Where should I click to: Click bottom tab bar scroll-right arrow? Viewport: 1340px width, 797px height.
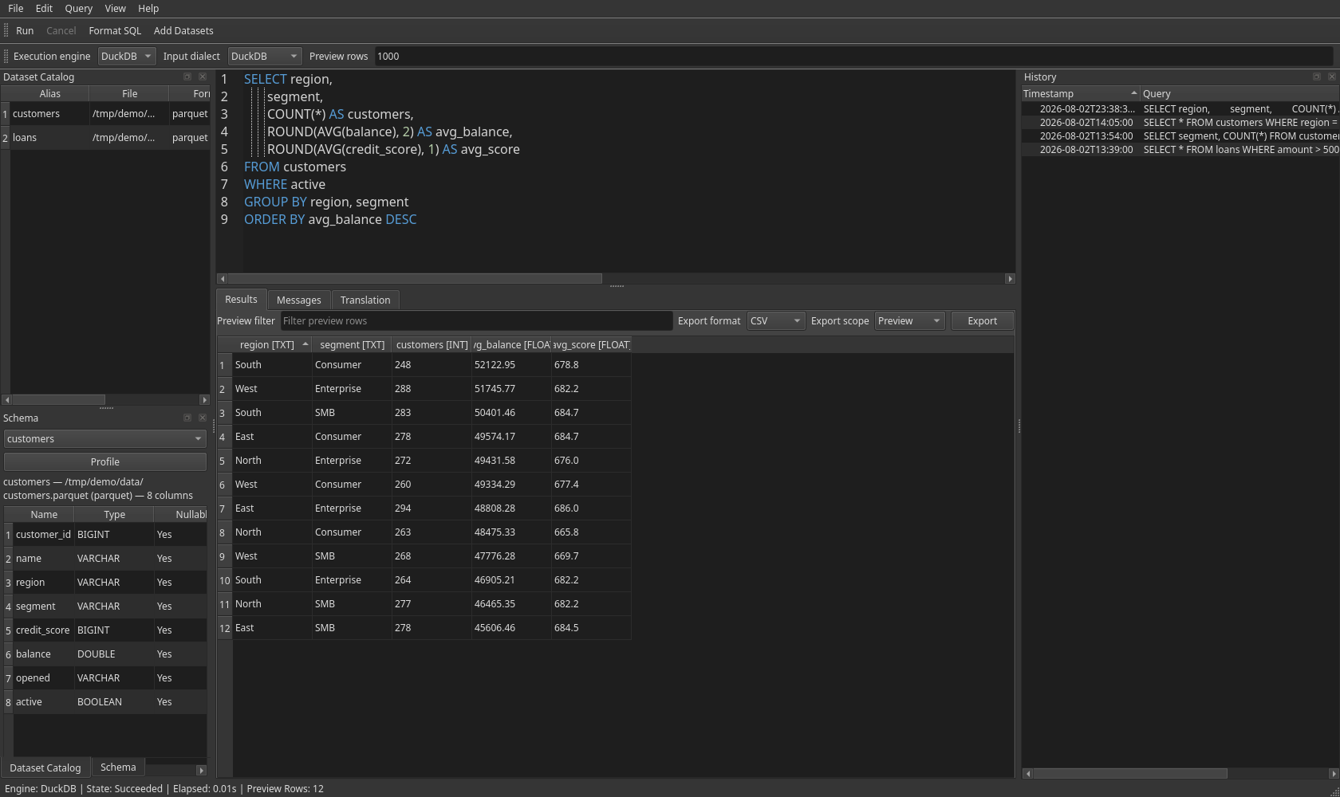[201, 771]
